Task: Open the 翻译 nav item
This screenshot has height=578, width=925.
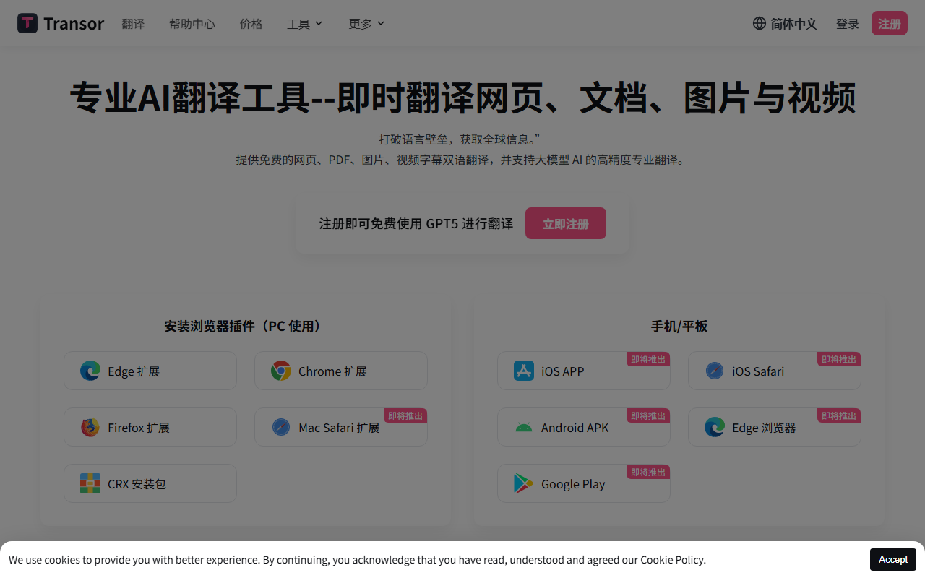Action: pyautogui.click(x=133, y=24)
